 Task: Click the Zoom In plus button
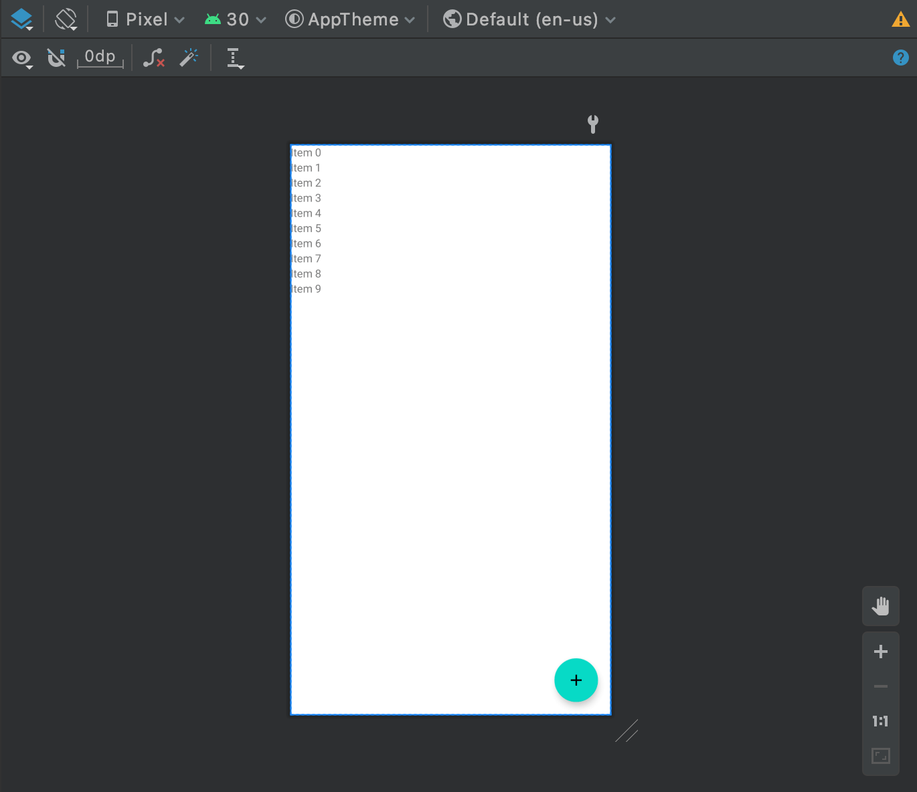[881, 652]
